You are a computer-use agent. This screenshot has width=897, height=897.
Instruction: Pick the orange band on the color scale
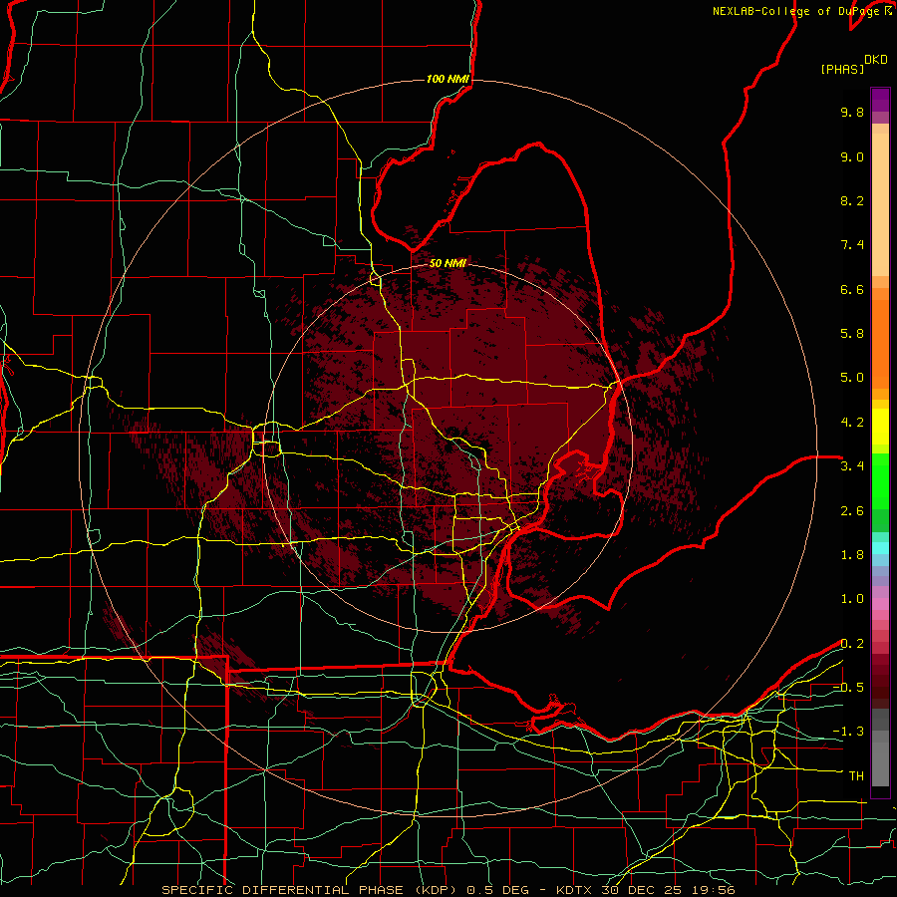pos(880,345)
